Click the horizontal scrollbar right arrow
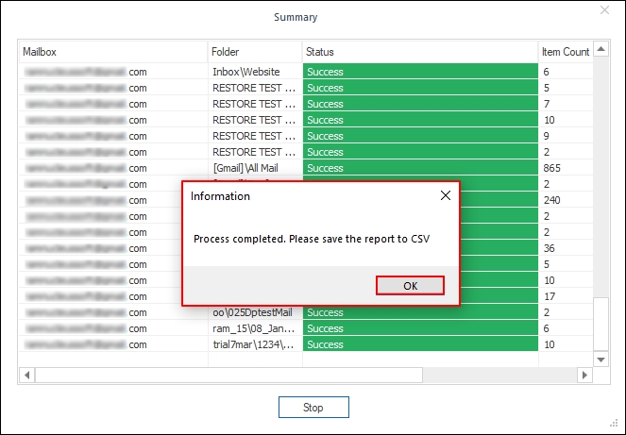This screenshot has height=435, width=626. pos(584,376)
